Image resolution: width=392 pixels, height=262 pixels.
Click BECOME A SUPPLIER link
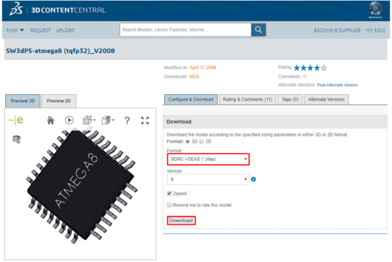pyautogui.click(x=337, y=30)
